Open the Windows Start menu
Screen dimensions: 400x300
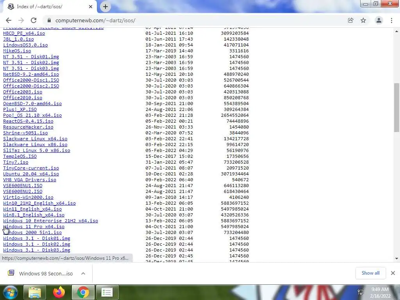(x=11, y=292)
